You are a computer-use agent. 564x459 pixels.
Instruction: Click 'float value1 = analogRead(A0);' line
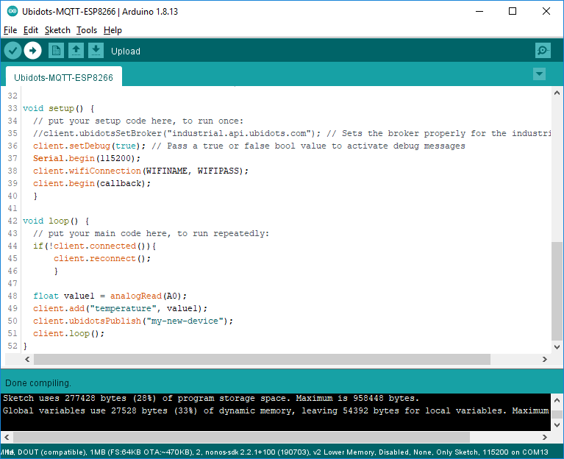coord(110,296)
